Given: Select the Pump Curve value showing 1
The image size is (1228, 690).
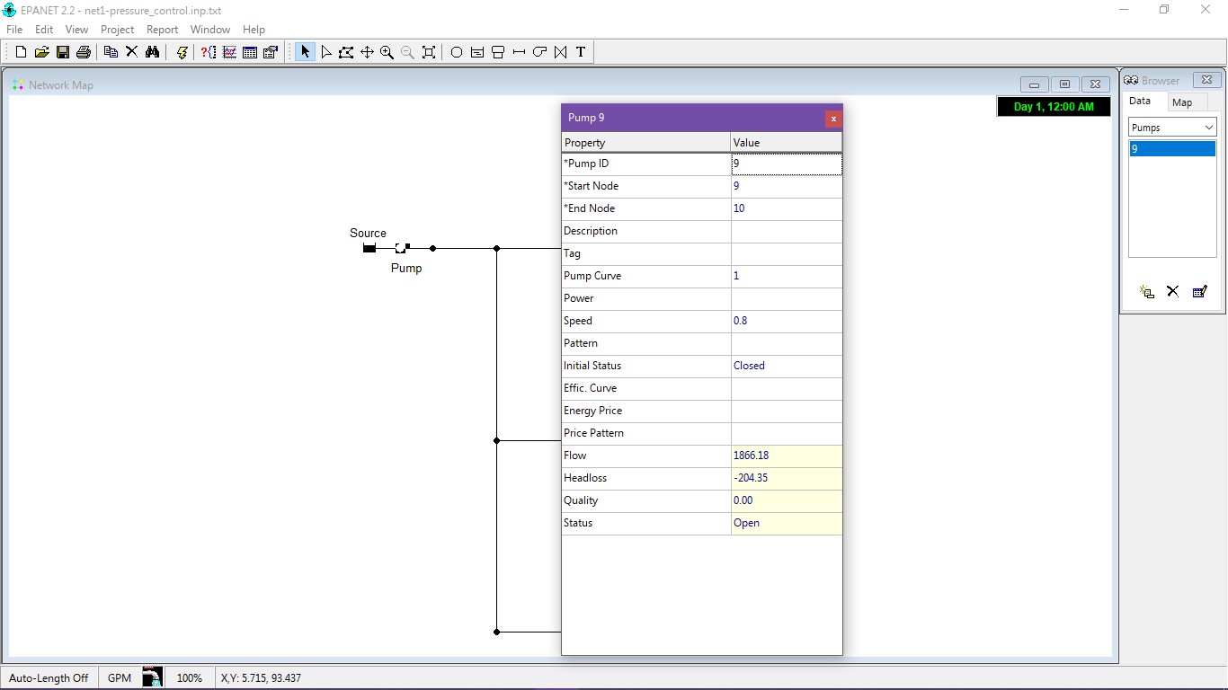Looking at the screenshot, I should click(786, 276).
